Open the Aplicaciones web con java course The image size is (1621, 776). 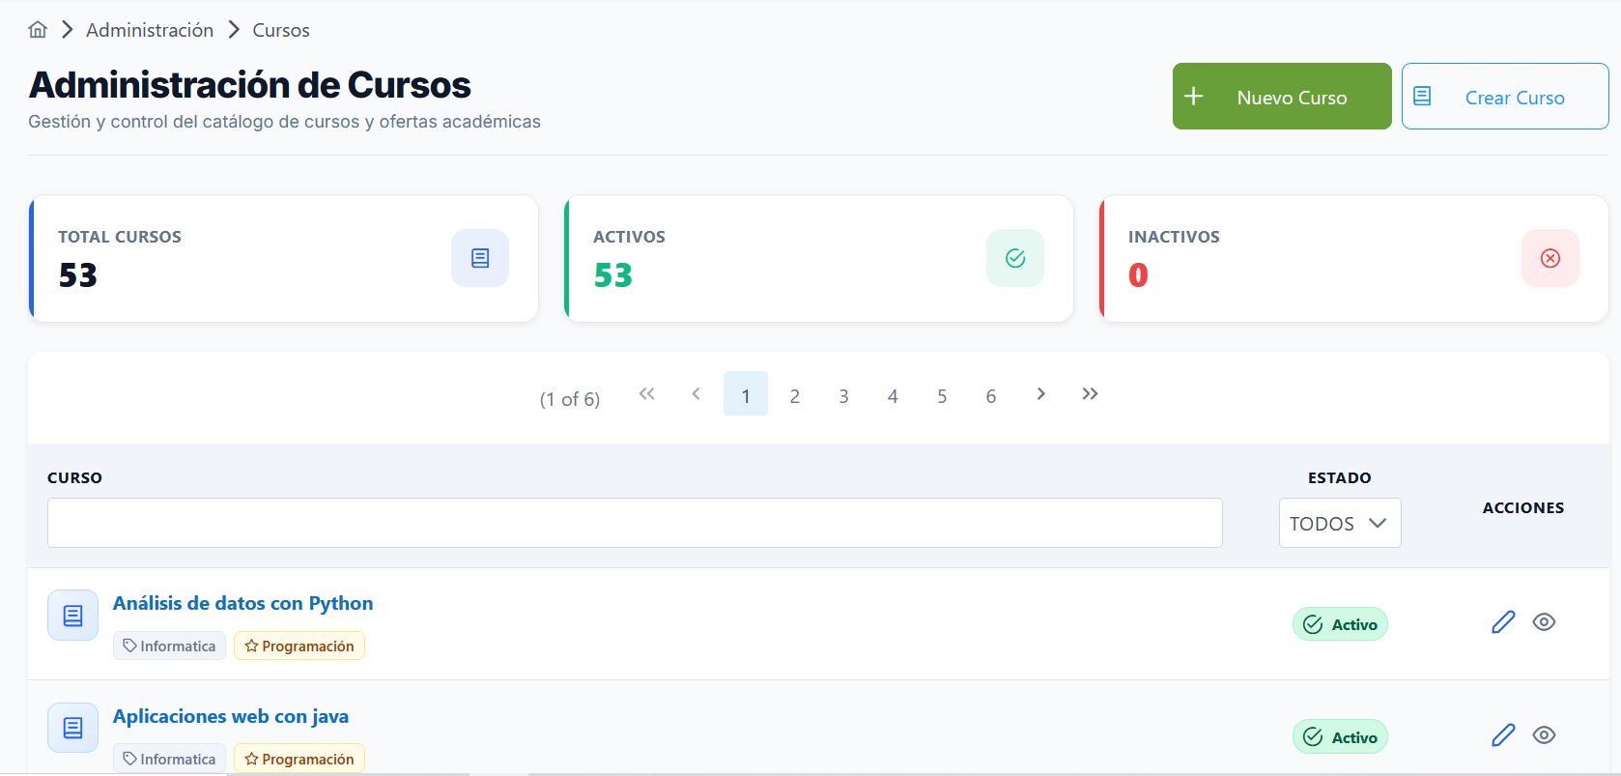(231, 716)
